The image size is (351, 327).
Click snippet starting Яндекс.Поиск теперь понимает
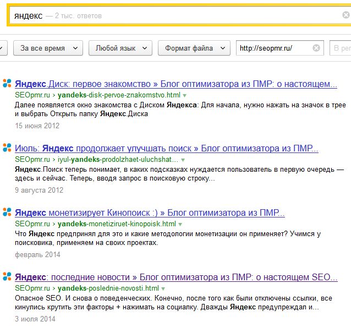pyautogui.click(x=179, y=174)
